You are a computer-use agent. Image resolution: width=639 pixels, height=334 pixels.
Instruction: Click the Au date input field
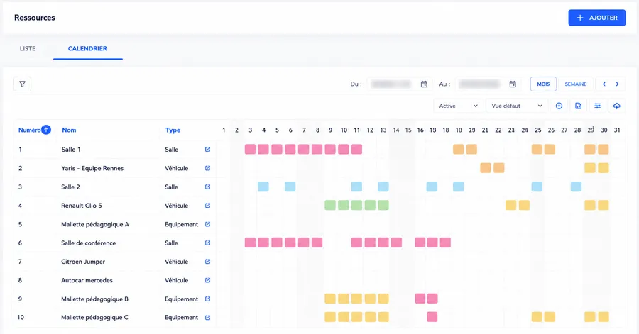point(488,84)
